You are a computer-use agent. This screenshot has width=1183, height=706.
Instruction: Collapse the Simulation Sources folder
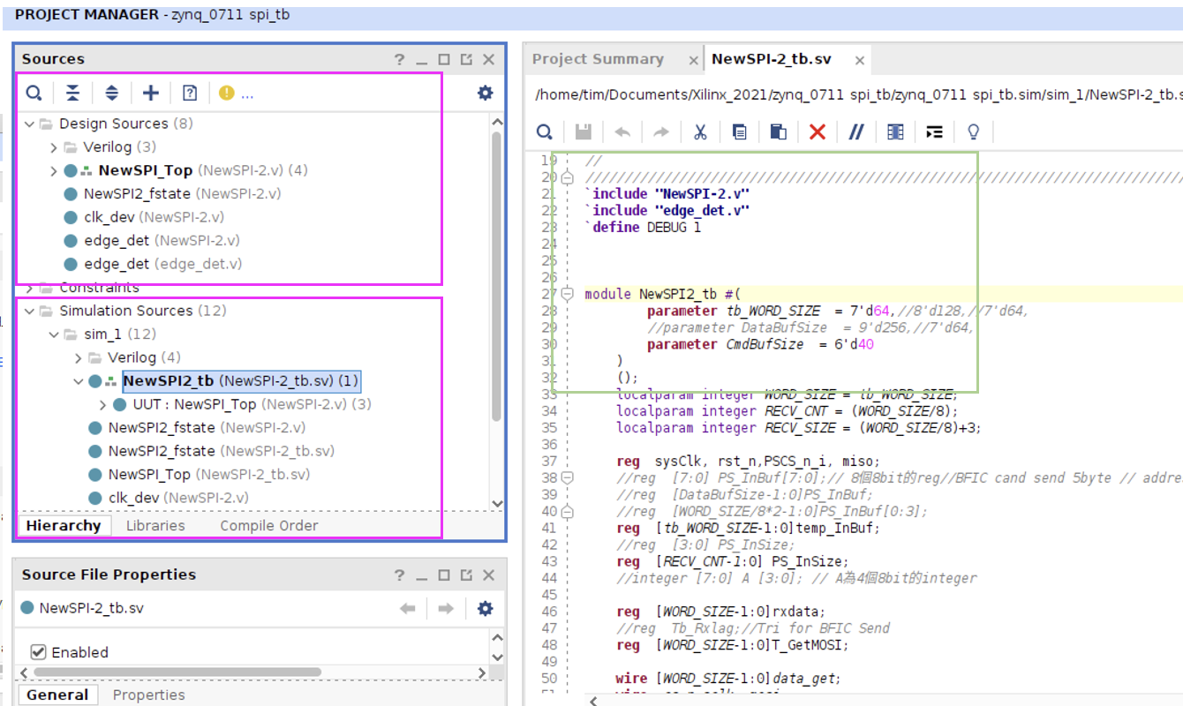pos(30,311)
